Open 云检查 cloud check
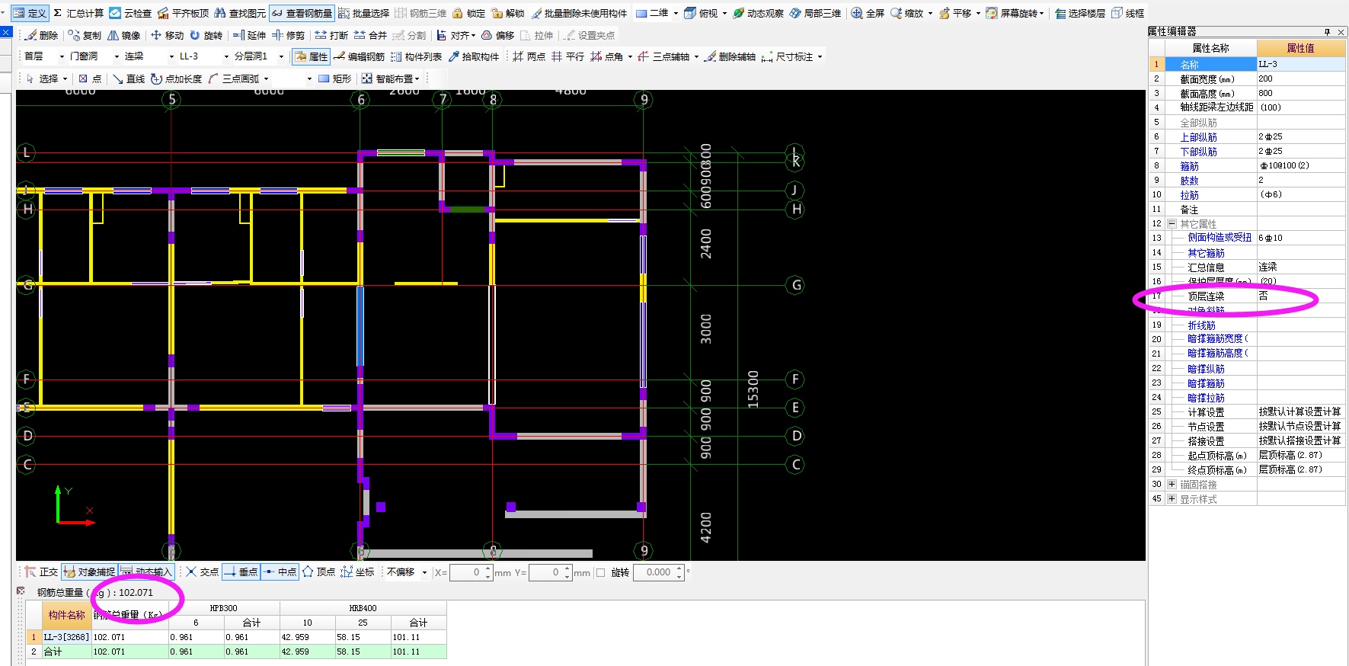The height and width of the screenshot is (666, 1349). (130, 13)
